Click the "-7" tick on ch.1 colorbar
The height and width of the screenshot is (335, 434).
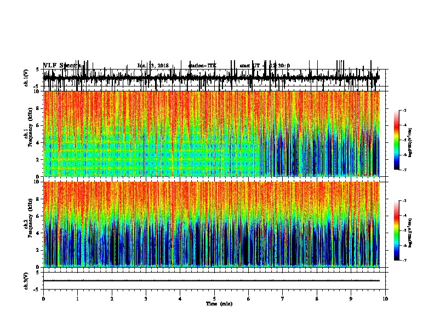404,170
